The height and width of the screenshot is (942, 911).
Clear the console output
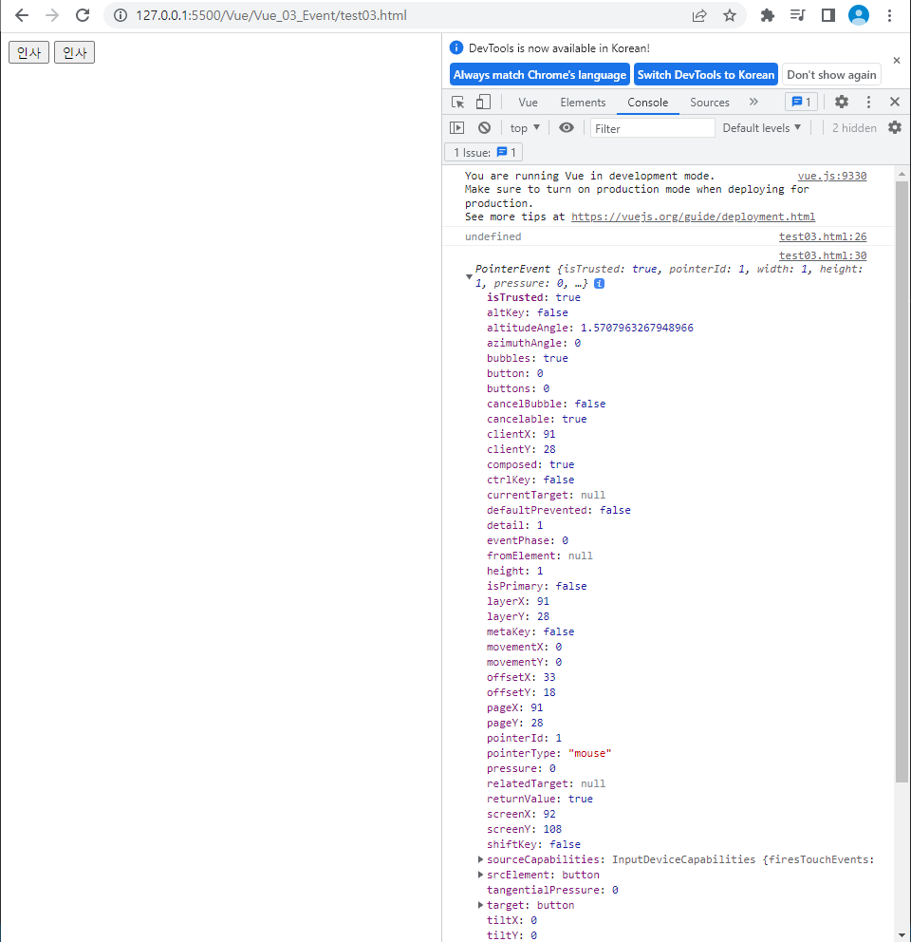(484, 128)
